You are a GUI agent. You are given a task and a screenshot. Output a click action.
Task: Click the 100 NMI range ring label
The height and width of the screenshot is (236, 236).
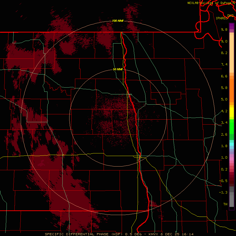118,21
